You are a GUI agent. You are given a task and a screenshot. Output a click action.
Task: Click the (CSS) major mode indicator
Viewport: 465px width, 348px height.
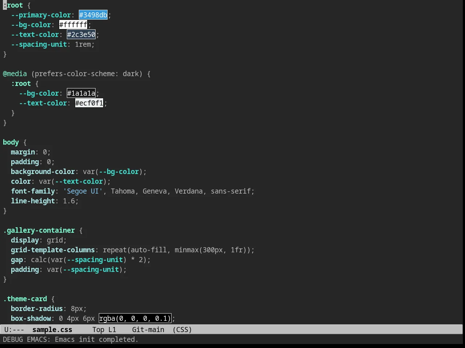pyautogui.click(x=182, y=330)
